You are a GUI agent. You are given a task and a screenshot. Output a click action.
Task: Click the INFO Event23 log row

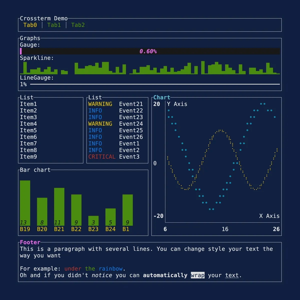click(x=115, y=117)
